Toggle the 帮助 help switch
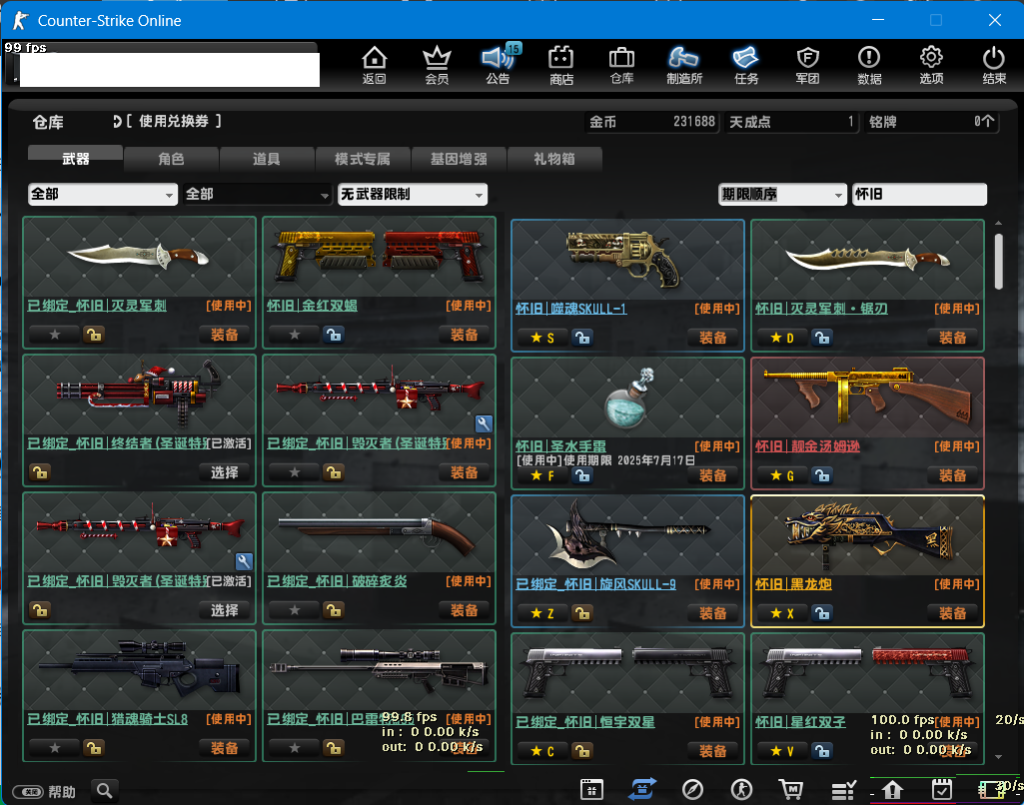1024x805 pixels. click(28, 792)
